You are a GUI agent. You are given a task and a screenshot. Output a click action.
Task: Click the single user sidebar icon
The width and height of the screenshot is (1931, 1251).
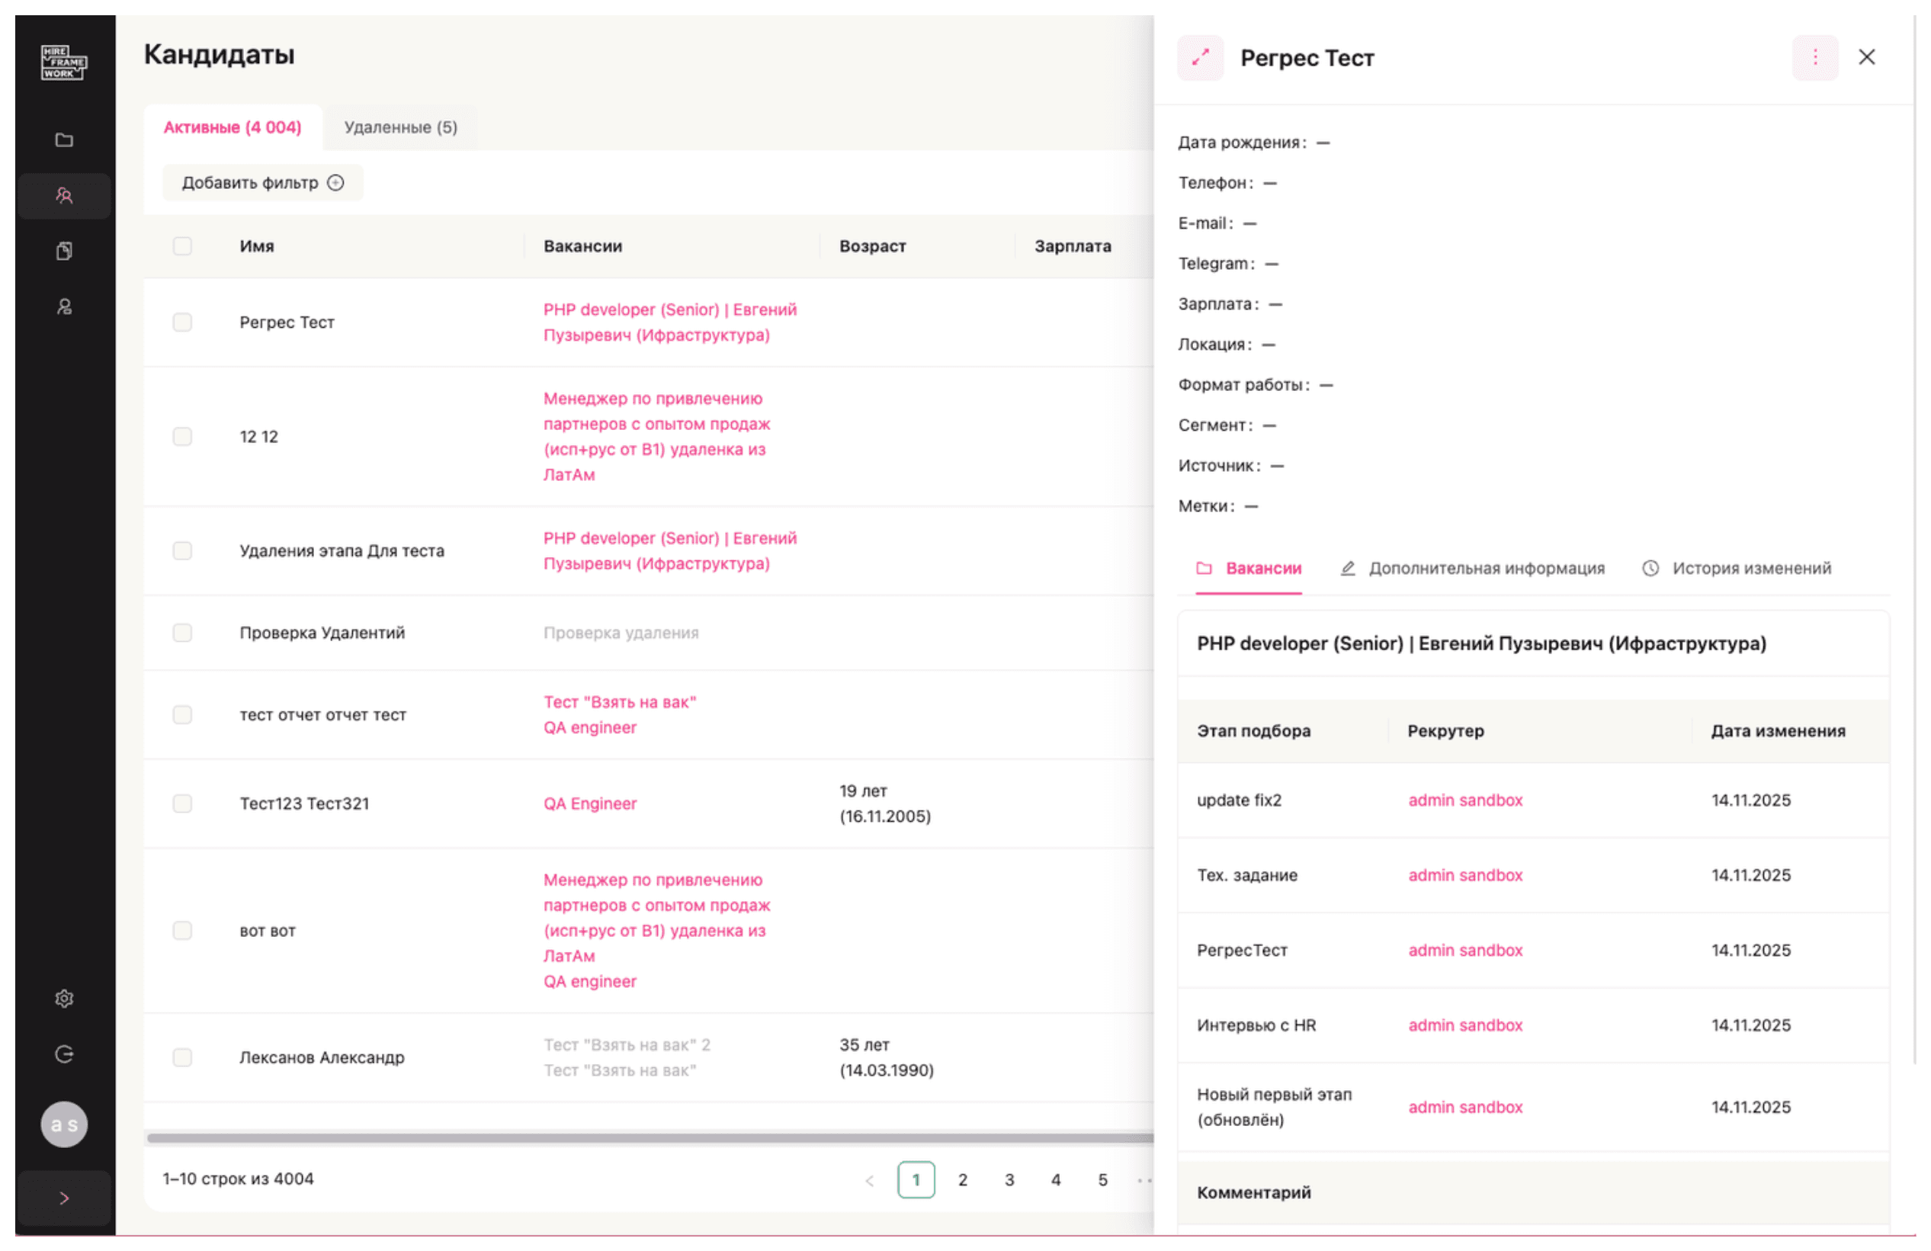[64, 307]
